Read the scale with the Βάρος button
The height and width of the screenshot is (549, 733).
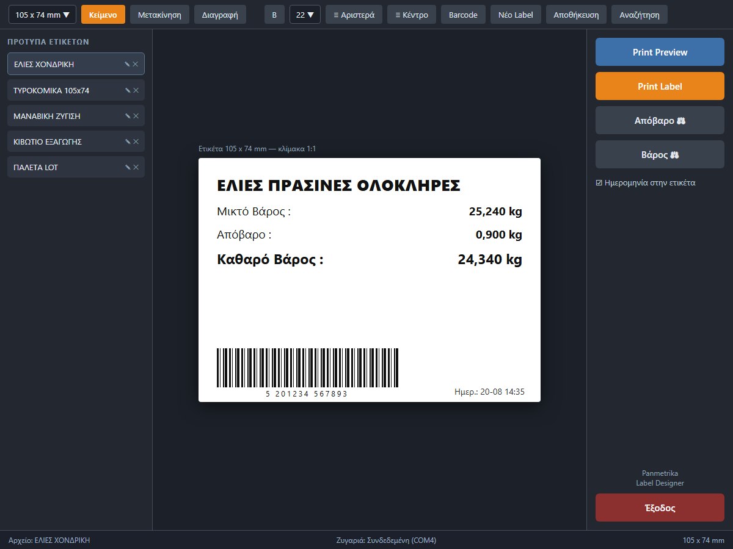660,154
